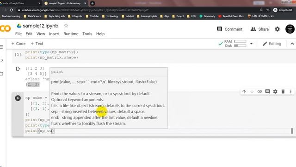Open the Data Science bookmark folder

point(32,16)
